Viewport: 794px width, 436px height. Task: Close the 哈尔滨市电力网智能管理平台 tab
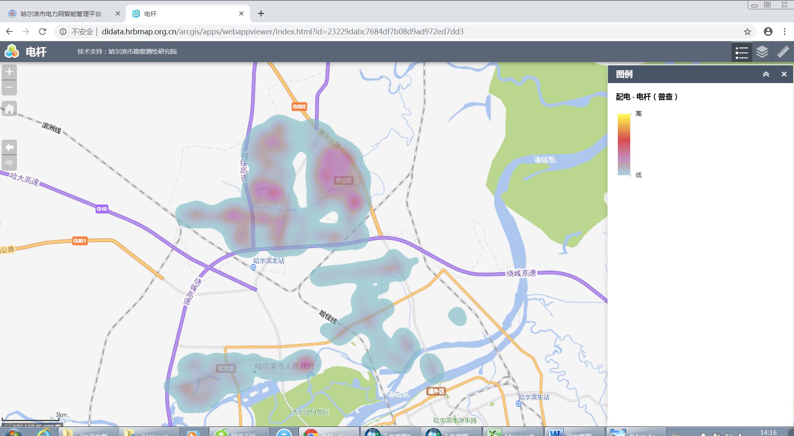(x=117, y=14)
